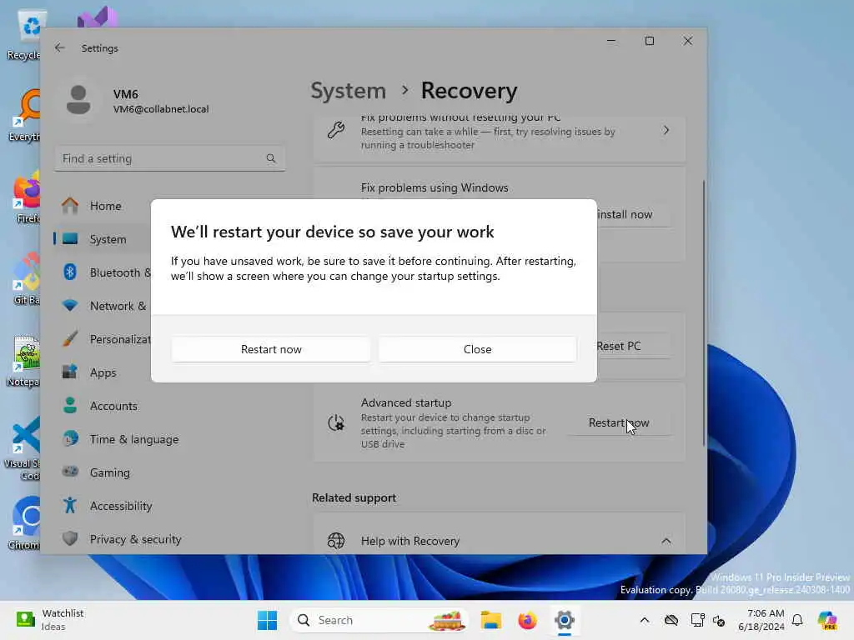854x640 pixels.
Task: Click the Help with Recovery globe icon
Action: pyautogui.click(x=336, y=541)
